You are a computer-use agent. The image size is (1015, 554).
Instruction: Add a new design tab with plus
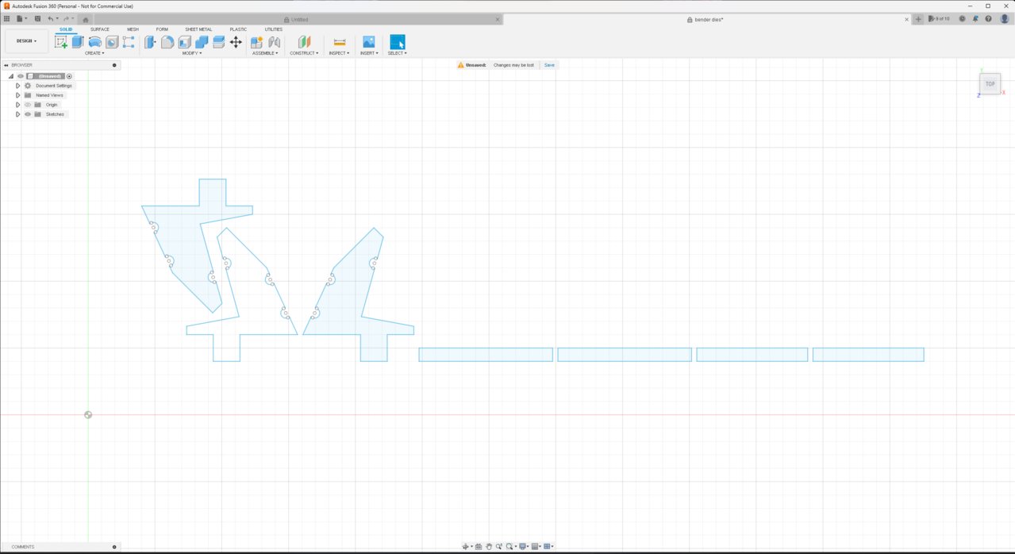click(918, 19)
